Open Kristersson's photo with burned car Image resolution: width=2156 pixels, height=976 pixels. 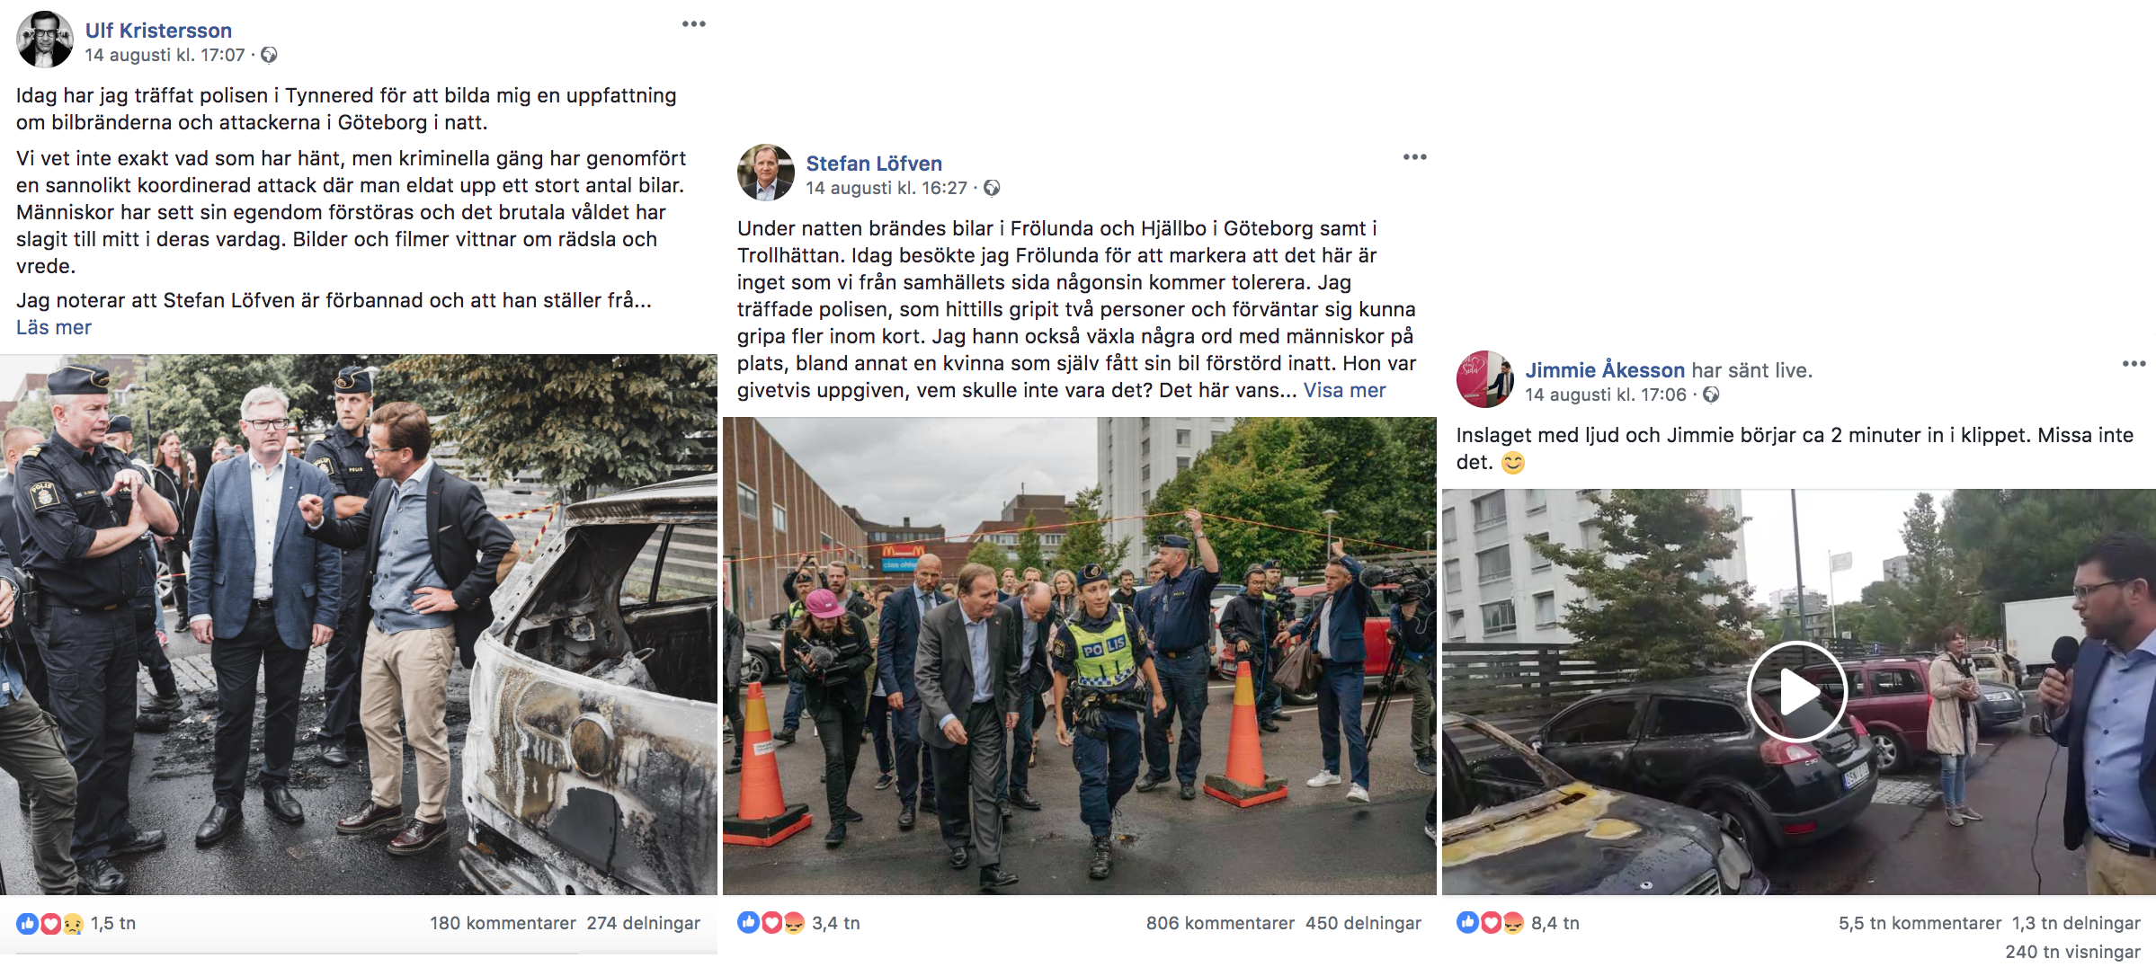pos(359,625)
